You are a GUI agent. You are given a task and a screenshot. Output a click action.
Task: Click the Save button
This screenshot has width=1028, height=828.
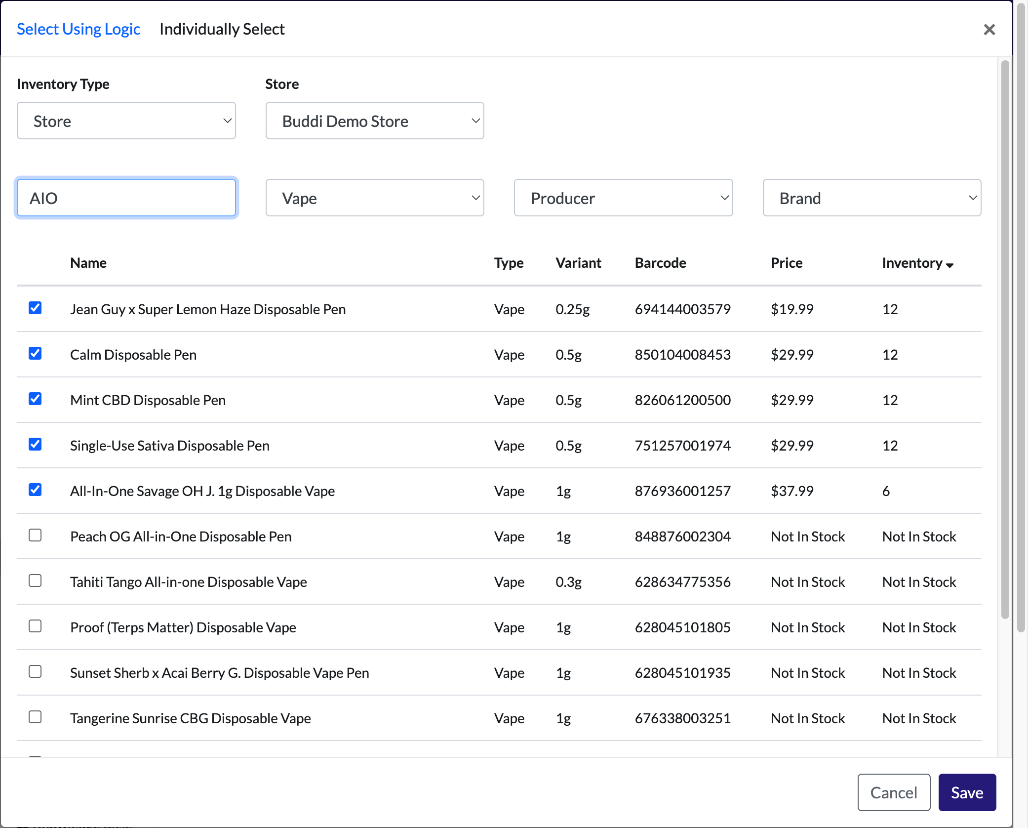point(967,792)
